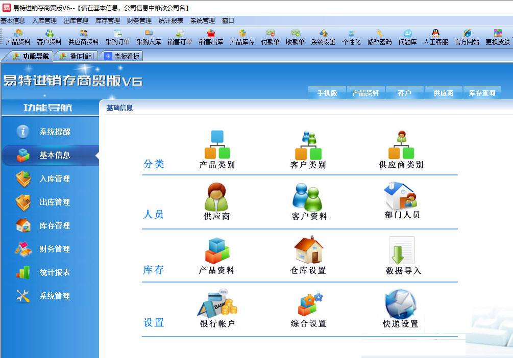Screen dimensions: 513x358
Task: Open 更换皮肤 skin changer in toolbar
Action: pos(498,37)
